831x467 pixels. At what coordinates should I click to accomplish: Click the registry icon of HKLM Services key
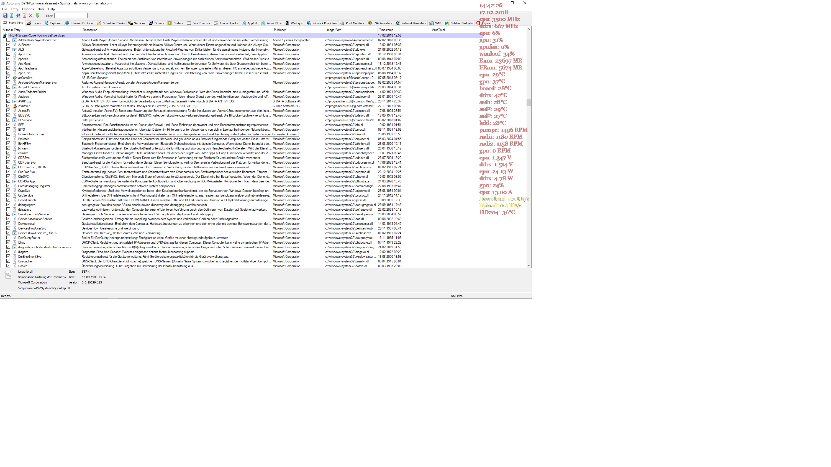pyautogui.click(x=5, y=35)
